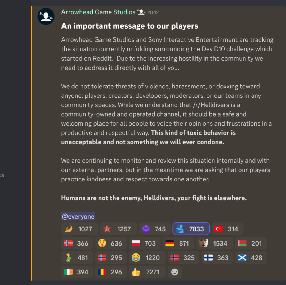The width and height of the screenshot is (286, 285).
Task: Open the Arrowhead Game Studios avatar
Action: (46, 16)
